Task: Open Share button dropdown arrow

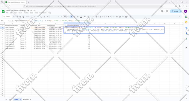Action: [180, 11]
